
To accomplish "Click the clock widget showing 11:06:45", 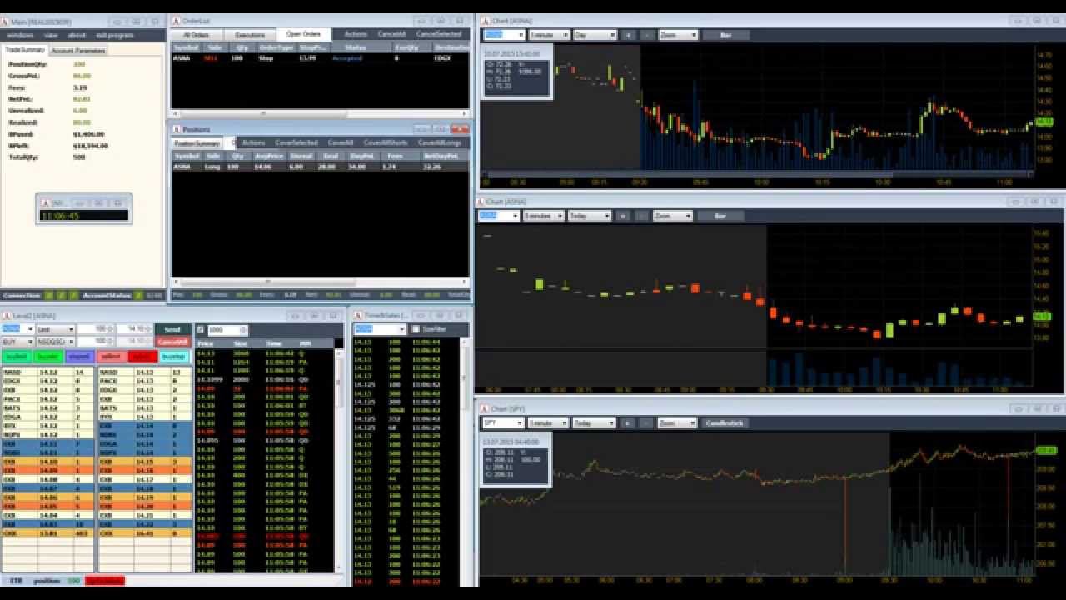I will [x=84, y=216].
